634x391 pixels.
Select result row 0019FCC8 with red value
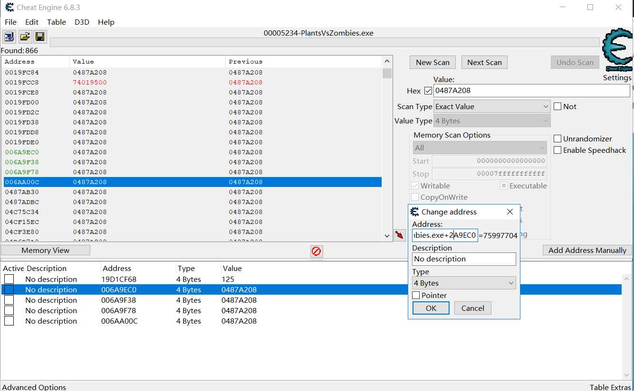click(192, 82)
